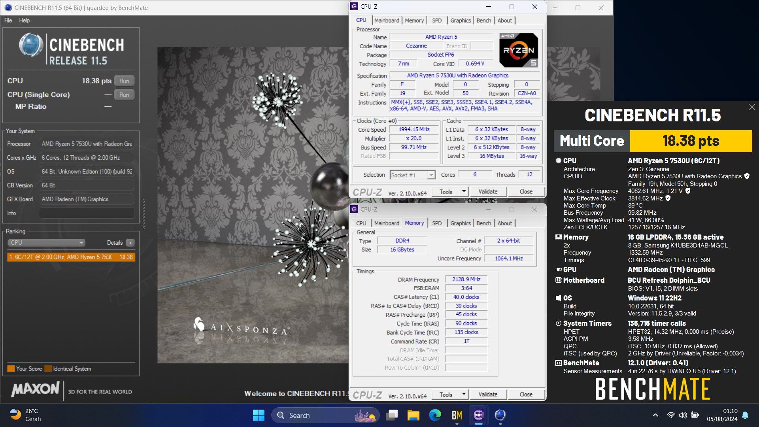
Task: Click the yellow 18.38 pts score box
Action: [691, 141]
